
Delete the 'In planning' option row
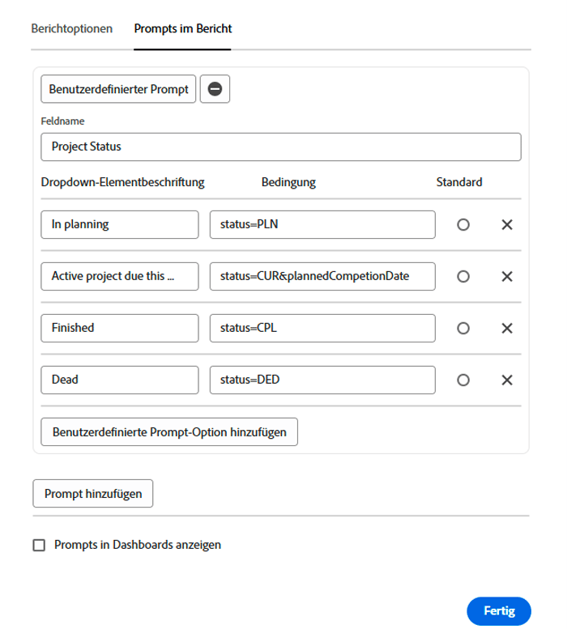[507, 225]
